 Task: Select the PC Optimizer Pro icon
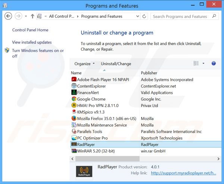tap(74, 138)
